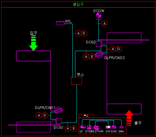
Task: Click the D circle below DLPR/CND1 label
Action: click(45, 115)
